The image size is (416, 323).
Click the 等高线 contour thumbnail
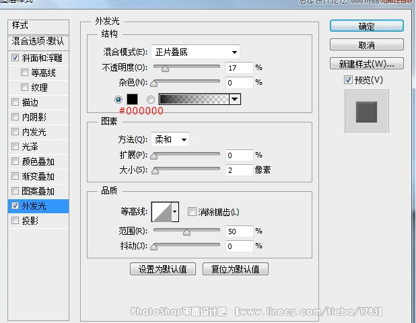pos(162,211)
